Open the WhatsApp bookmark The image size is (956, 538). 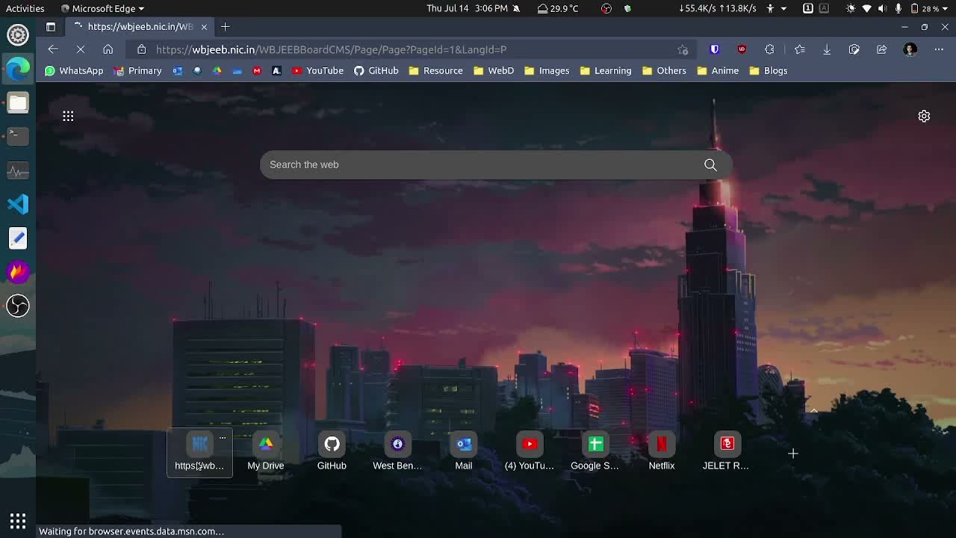point(74,71)
